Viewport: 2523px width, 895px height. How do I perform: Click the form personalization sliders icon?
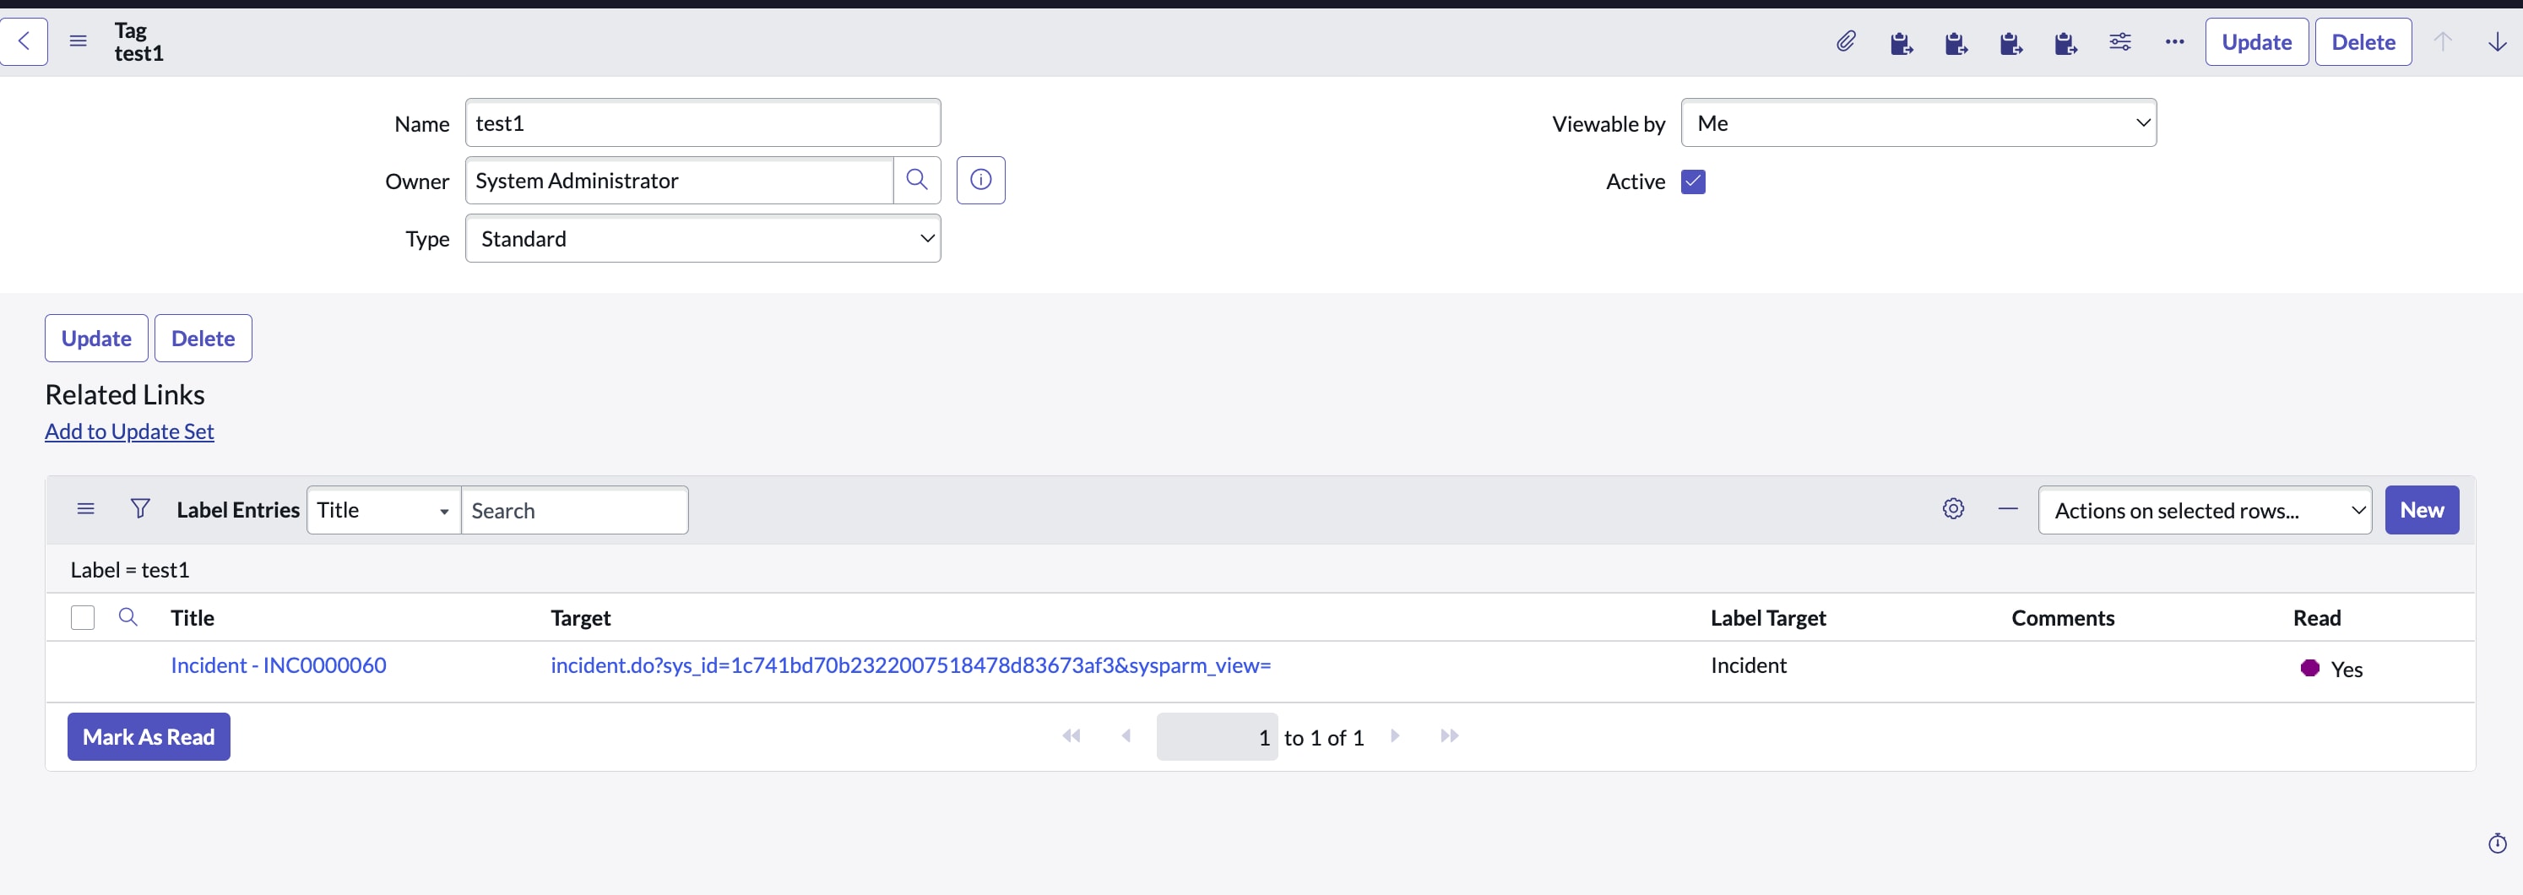pos(2120,41)
